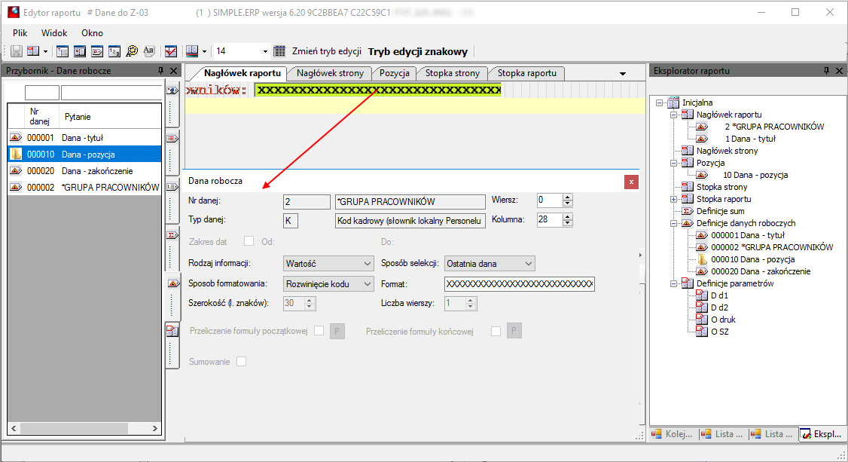Image resolution: width=848 pixels, height=462 pixels.
Task: Open the Widok menu
Action: (x=55, y=33)
